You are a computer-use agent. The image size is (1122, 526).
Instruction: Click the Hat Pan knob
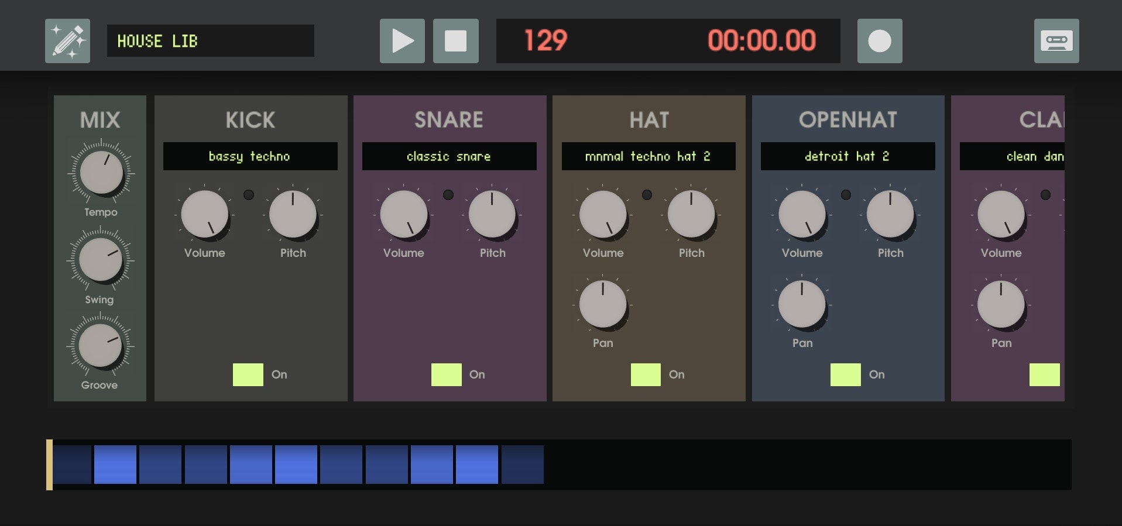(602, 304)
